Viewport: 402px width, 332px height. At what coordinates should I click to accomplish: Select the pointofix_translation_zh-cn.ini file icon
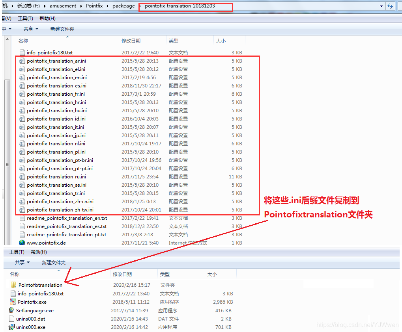pyautogui.click(x=22, y=202)
